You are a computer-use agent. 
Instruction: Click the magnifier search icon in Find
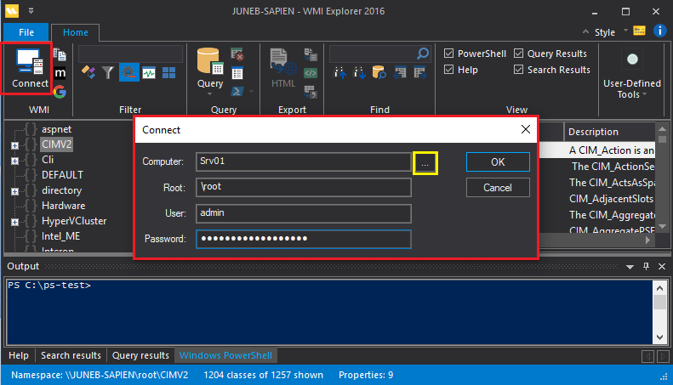(x=423, y=54)
